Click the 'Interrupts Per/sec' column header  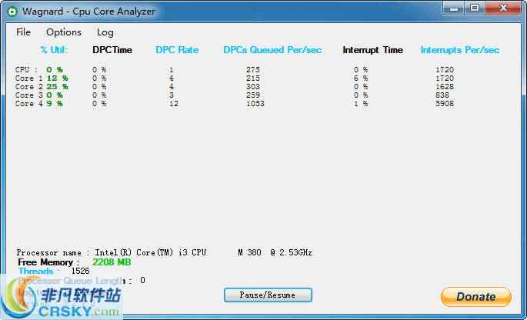click(460, 50)
